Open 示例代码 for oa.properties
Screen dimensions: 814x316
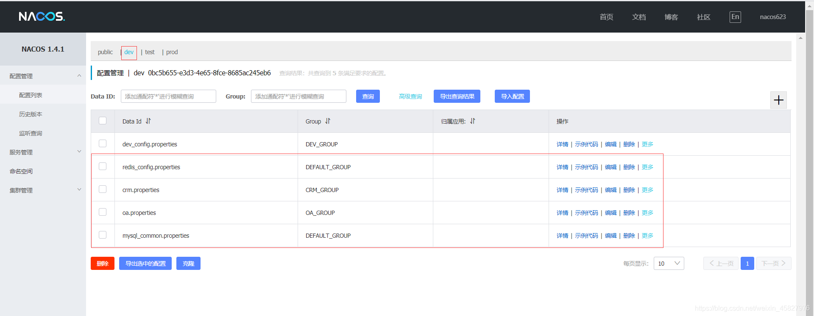pyautogui.click(x=586, y=213)
